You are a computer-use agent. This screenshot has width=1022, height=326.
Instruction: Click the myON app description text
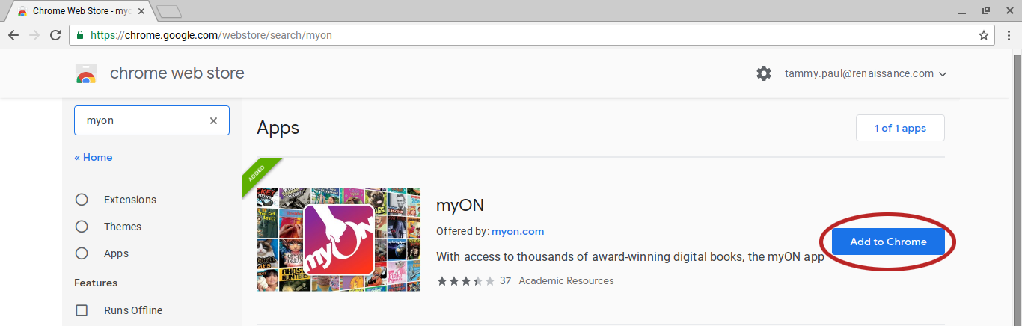(630, 256)
